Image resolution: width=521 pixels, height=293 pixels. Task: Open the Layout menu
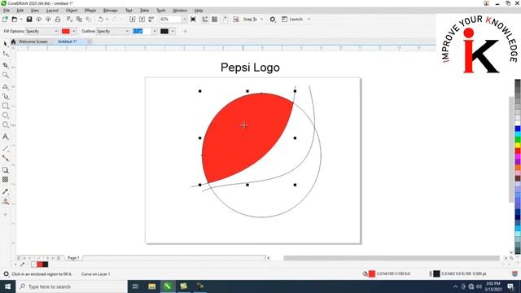click(52, 11)
